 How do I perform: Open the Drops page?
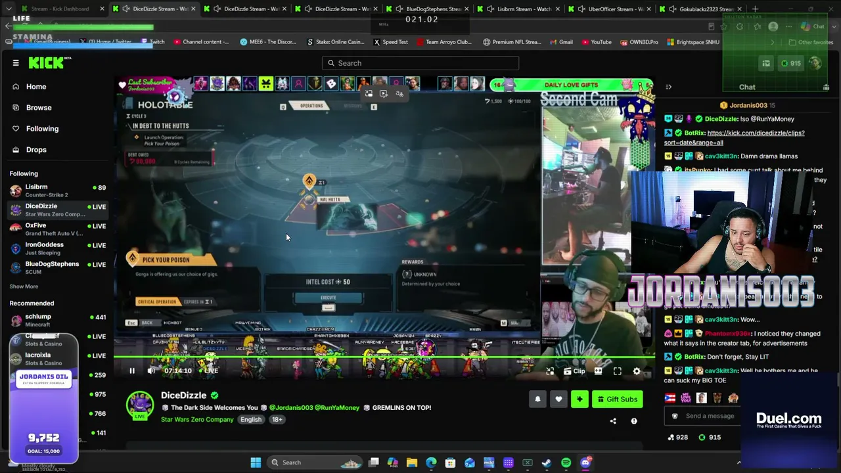(x=36, y=150)
